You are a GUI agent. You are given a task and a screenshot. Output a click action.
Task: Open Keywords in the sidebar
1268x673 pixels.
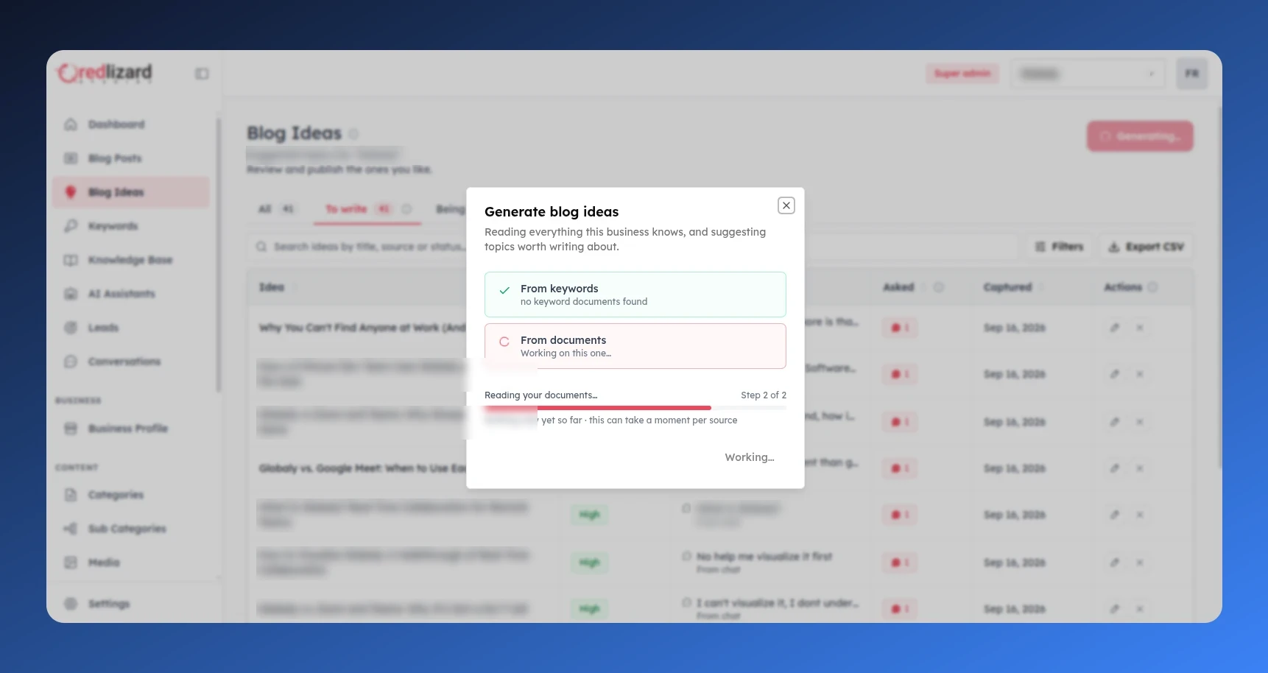tap(131, 226)
